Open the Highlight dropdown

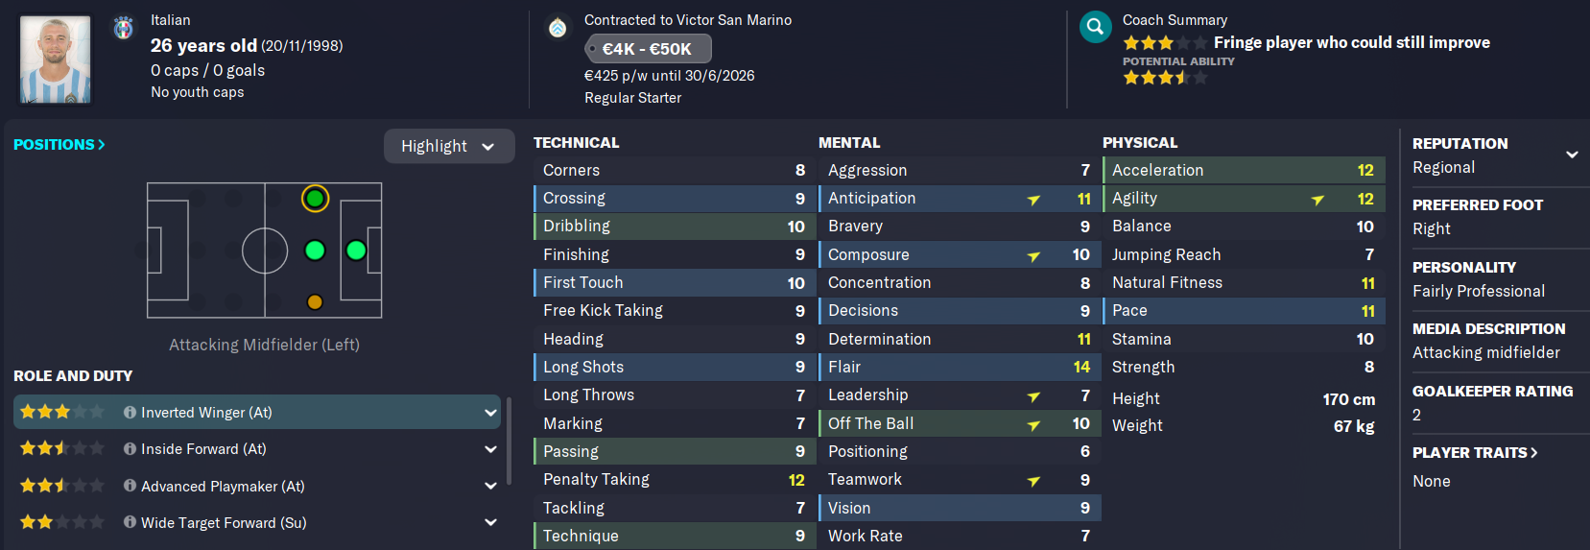(448, 146)
